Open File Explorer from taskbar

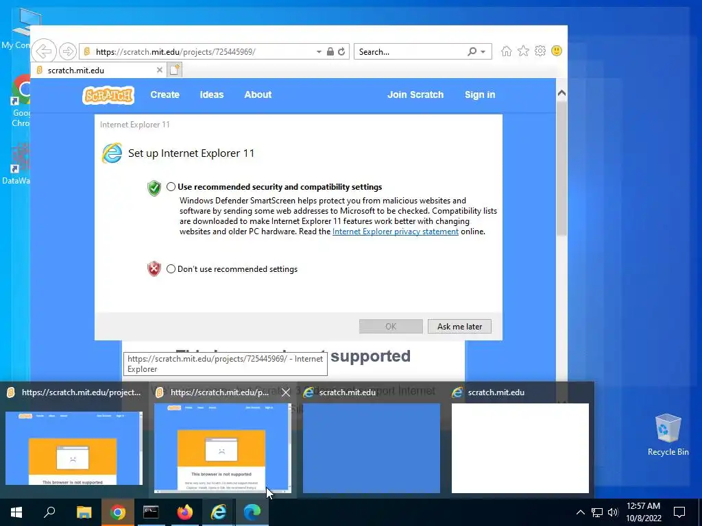pyautogui.click(x=84, y=512)
